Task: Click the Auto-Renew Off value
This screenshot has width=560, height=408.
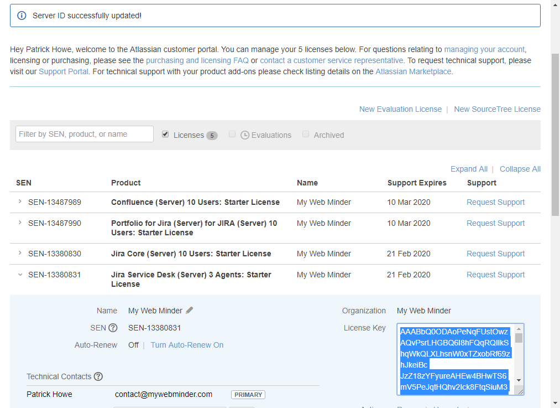Action: [x=134, y=345]
